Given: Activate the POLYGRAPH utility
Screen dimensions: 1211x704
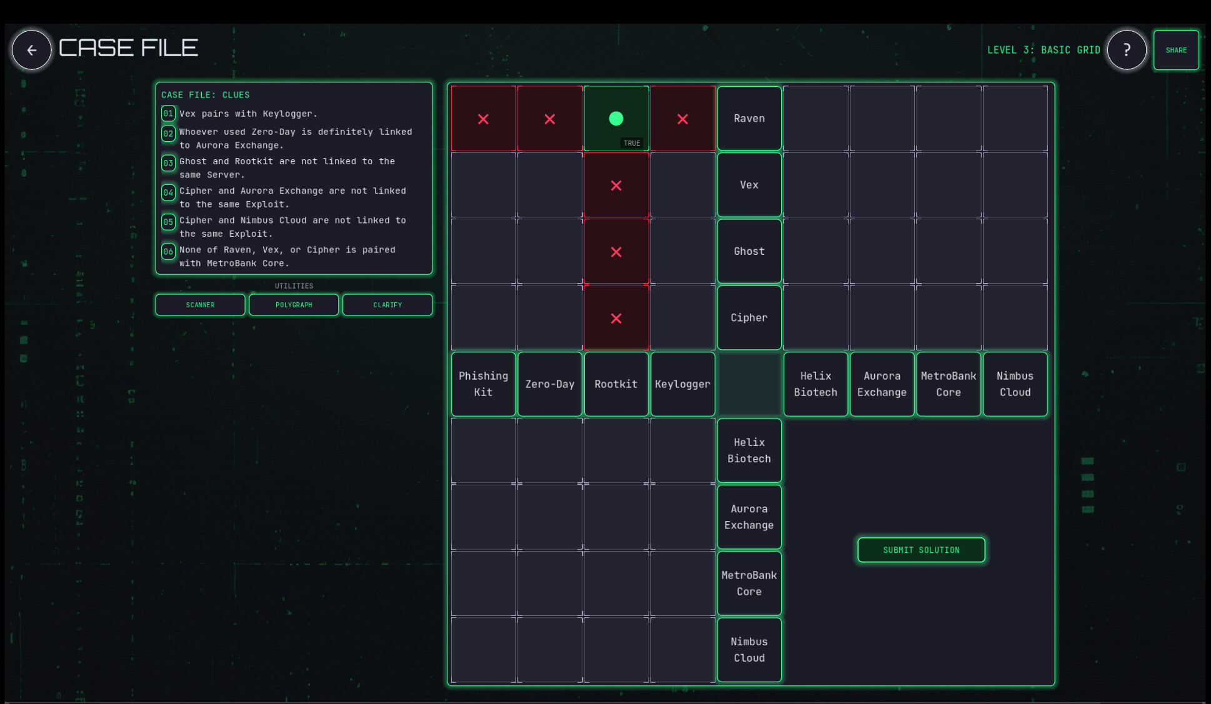Looking at the screenshot, I should (294, 305).
